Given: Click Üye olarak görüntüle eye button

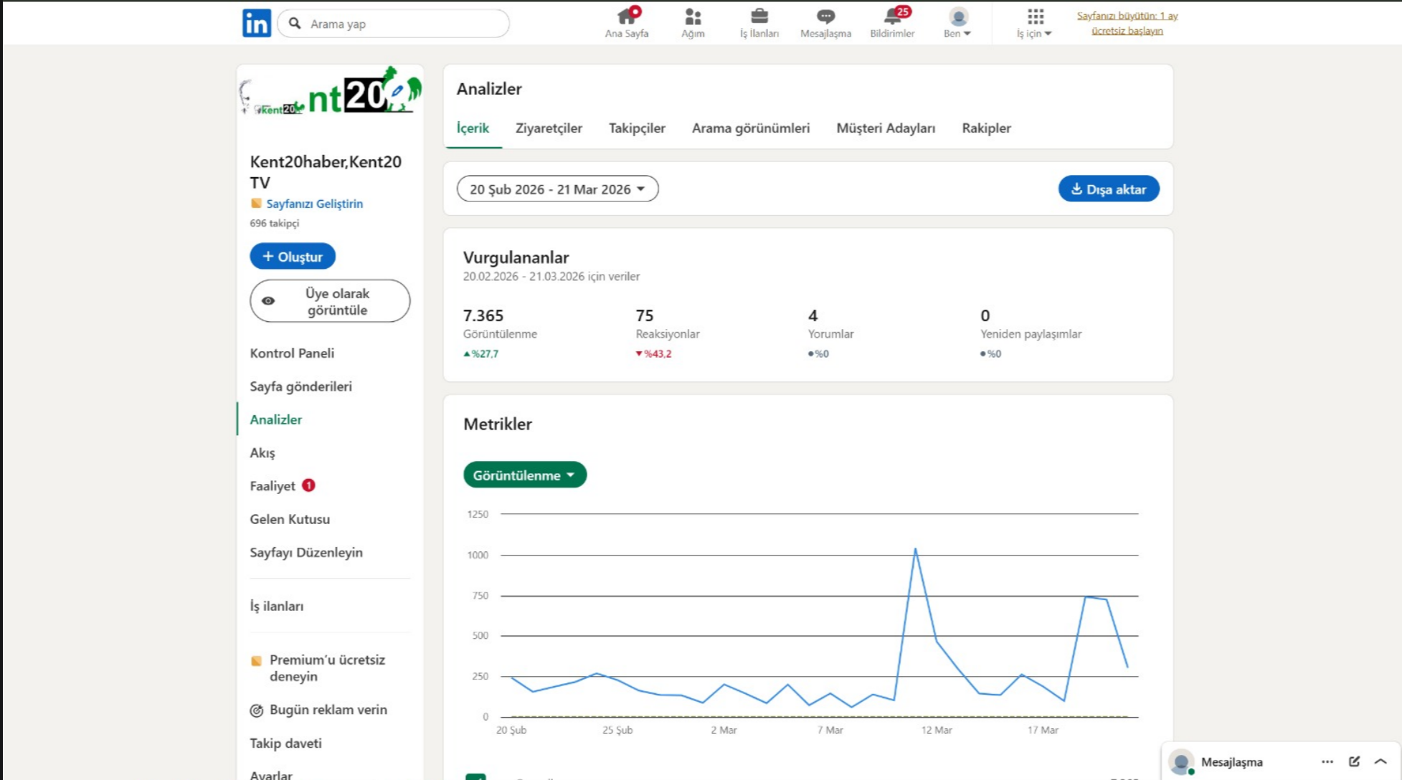Looking at the screenshot, I should pos(330,301).
